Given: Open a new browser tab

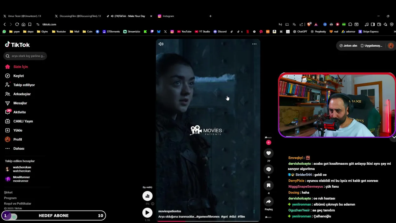Looking at the screenshot, I should 210,16.
